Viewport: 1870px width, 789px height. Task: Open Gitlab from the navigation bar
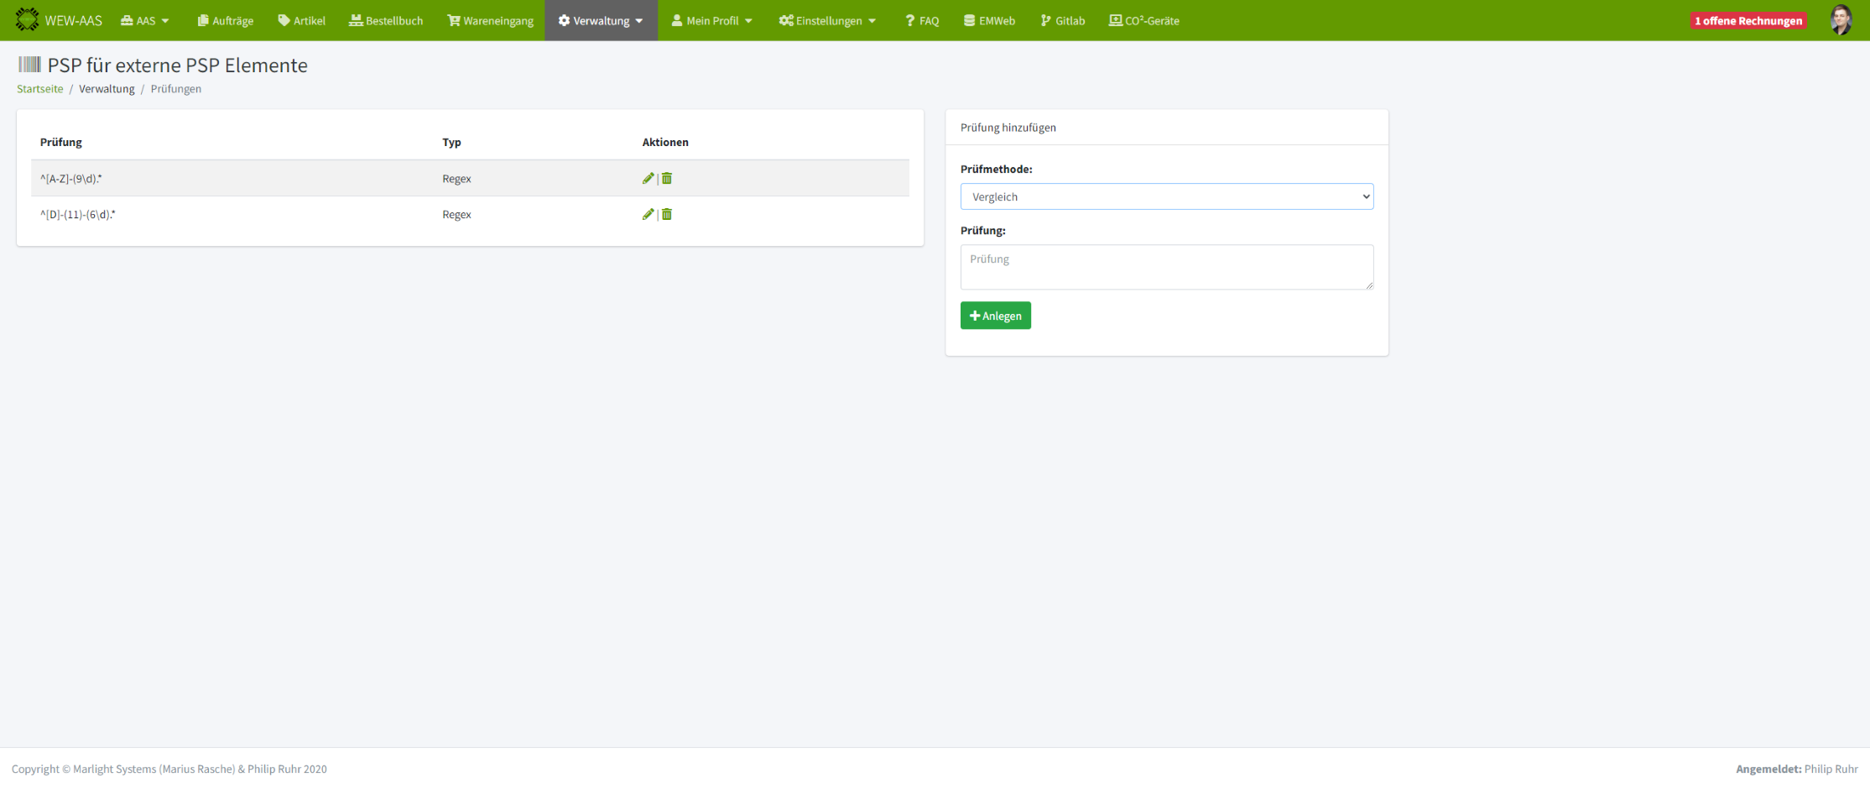[1062, 20]
